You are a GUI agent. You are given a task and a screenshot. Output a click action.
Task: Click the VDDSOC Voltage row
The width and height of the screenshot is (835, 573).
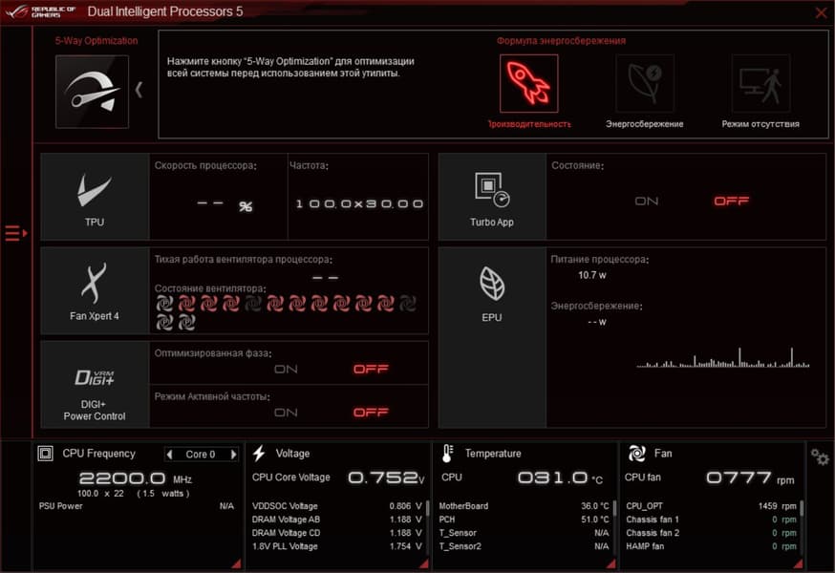pyautogui.click(x=337, y=506)
